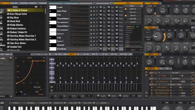
Task: Select preset AR Cine Bass Athmo
Action: click(16, 43)
